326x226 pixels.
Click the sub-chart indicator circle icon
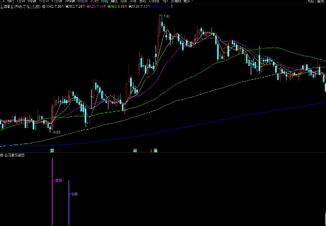[x=2, y=155]
